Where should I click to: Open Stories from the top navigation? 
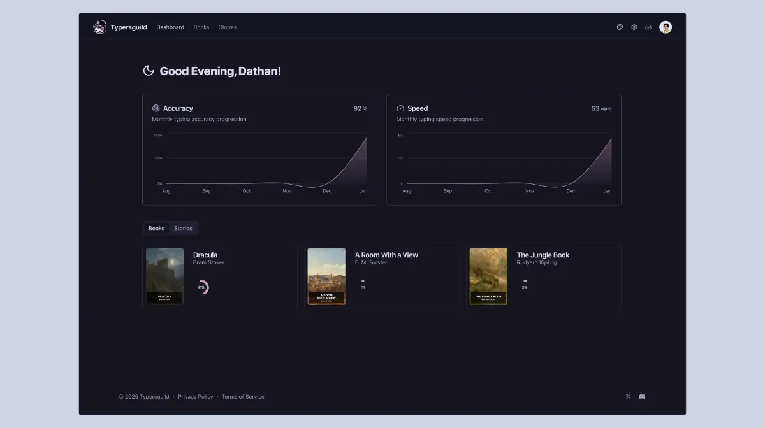(x=228, y=27)
